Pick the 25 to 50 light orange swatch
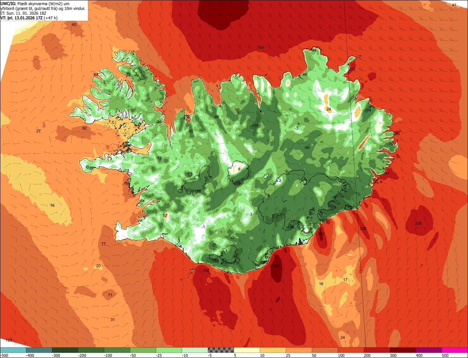This screenshot has width=468, height=358. 299,350
